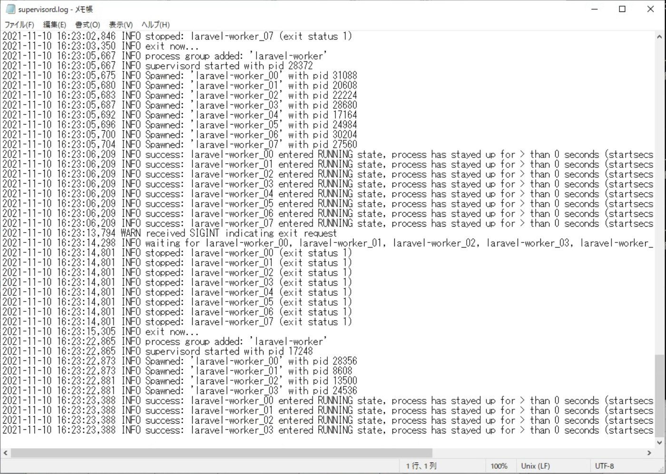
Task: Click the horizontal scrollbar right arrow
Action: [649, 453]
